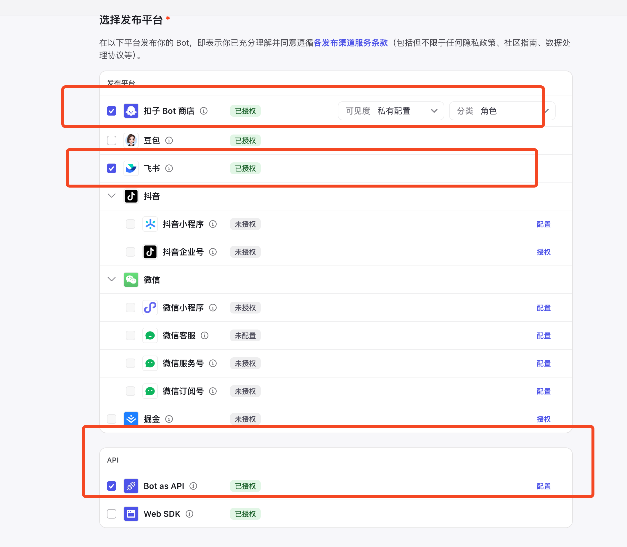The width and height of the screenshot is (627, 547).
Task: Open the 各发布渠道服务条款 link
Action: (x=351, y=43)
